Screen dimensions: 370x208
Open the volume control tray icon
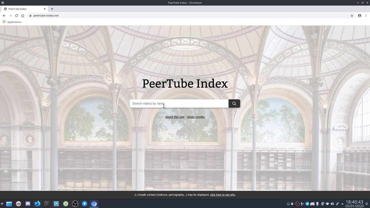332,204
